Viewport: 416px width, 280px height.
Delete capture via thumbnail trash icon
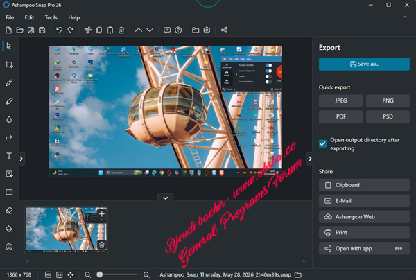[x=102, y=245]
